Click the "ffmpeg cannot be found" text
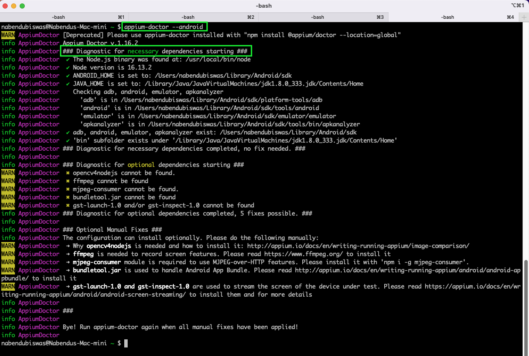Image resolution: width=529 pixels, height=356 pixels. tap(111, 181)
